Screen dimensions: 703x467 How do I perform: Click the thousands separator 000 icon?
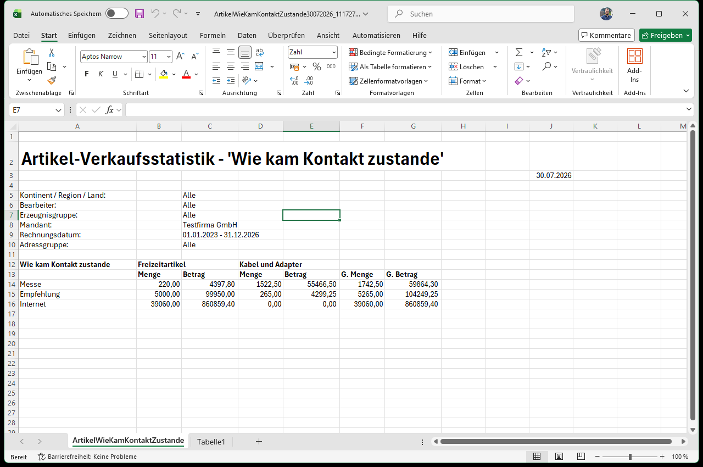pos(331,66)
